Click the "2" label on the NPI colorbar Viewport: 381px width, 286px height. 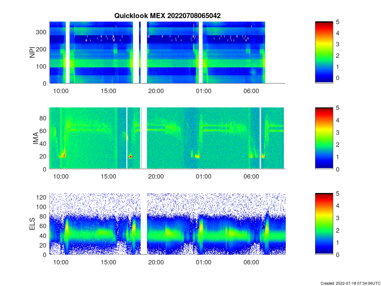(338, 56)
